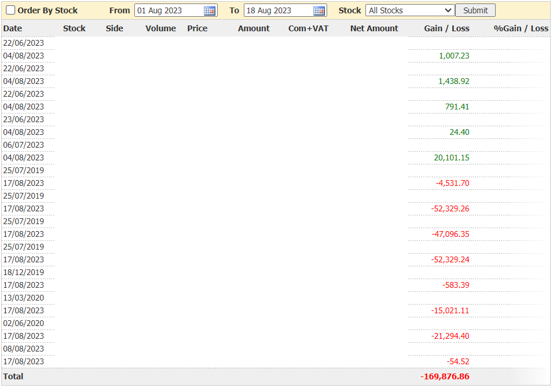Select the total value -169,876.86
The width and height of the screenshot is (553, 388).
445,377
